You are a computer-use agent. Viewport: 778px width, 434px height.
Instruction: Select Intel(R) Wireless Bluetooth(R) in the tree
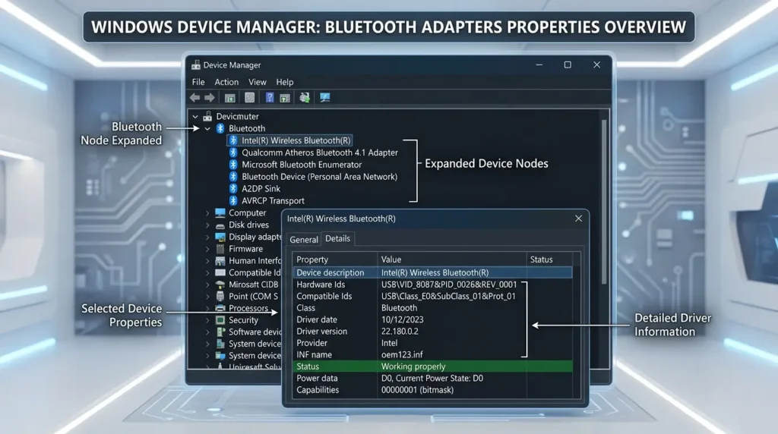(x=296, y=140)
